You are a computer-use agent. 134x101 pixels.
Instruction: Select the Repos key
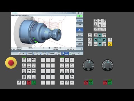click(29, 60)
